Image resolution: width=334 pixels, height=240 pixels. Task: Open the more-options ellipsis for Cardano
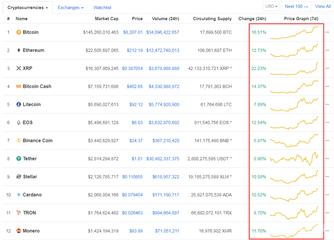tap(327, 194)
